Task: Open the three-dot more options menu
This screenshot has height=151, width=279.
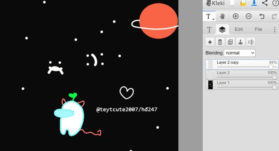Action: (x=275, y=29)
